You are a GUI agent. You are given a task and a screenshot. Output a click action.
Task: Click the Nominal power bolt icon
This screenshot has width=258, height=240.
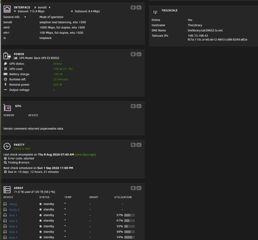(5, 84)
